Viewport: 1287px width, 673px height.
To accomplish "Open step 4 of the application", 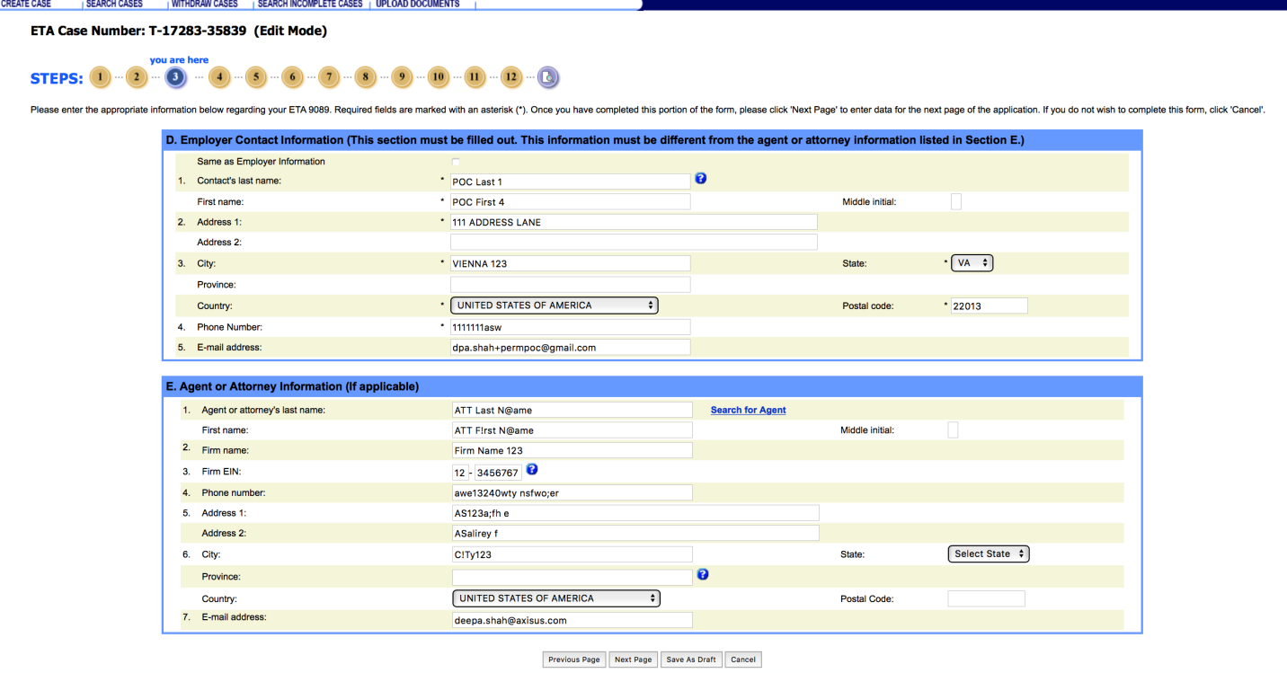I will [x=219, y=77].
